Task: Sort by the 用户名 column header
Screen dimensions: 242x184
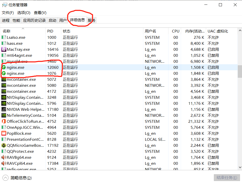Action: [x=156, y=31]
